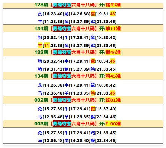This screenshot has width=166, height=148.
Task: Select the 奇缘夺宝 badge in the 134期 header
Action: 62,76
